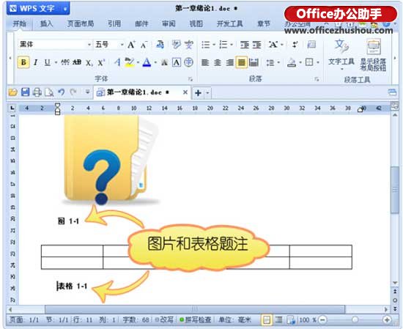Screen dimensions: 403x329
Task: Switch to the 插入 ribbon tab
Action: 46,24
